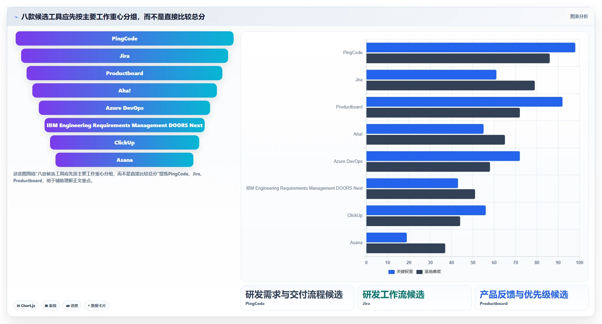
Task: Select the ClickUp funnel bar
Action: coord(125,142)
